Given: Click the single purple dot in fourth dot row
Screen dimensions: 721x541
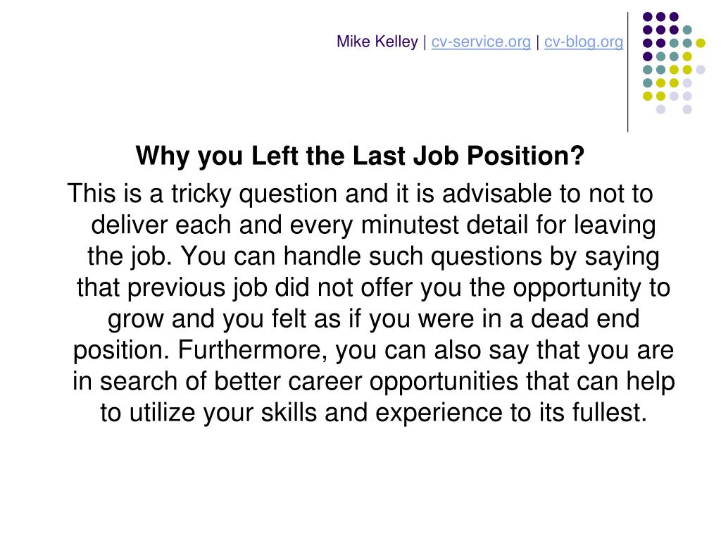Looking at the screenshot, I should [648, 56].
